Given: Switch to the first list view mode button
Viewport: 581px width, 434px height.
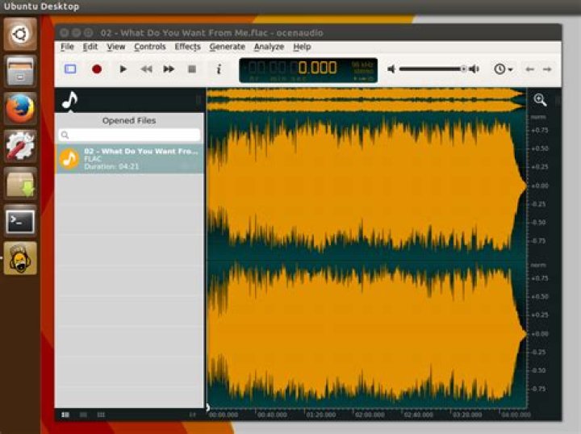Looking at the screenshot, I should pyautogui.click(x=65, y=415).
